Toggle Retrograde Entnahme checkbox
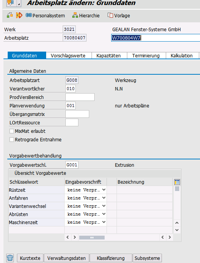Screen dimensions: 200x263 tap(12, 139)
